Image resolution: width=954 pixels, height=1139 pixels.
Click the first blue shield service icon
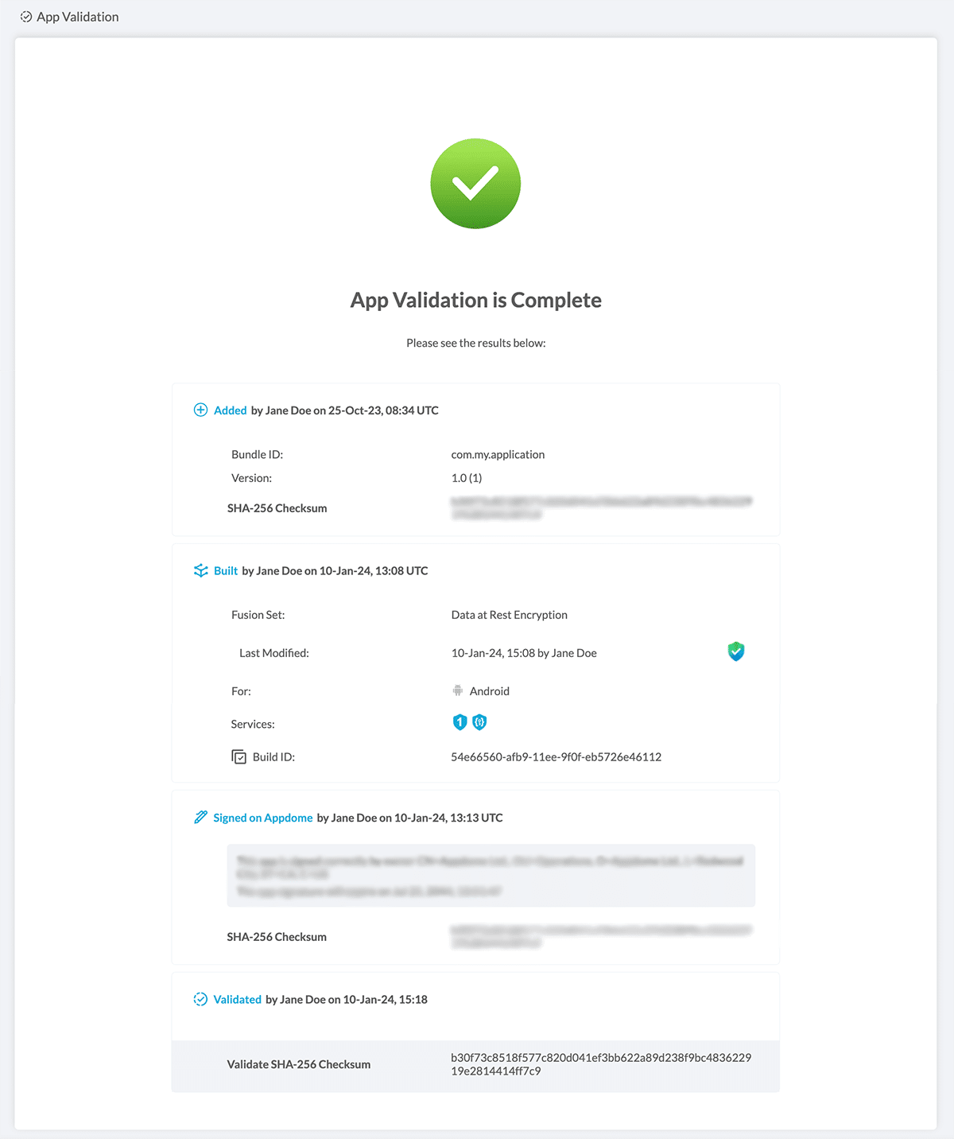460,722
